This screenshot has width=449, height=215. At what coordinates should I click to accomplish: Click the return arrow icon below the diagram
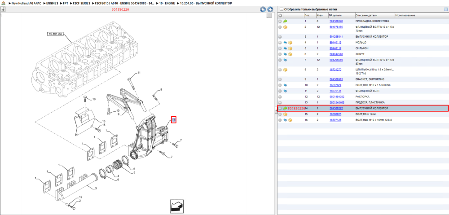176,206
